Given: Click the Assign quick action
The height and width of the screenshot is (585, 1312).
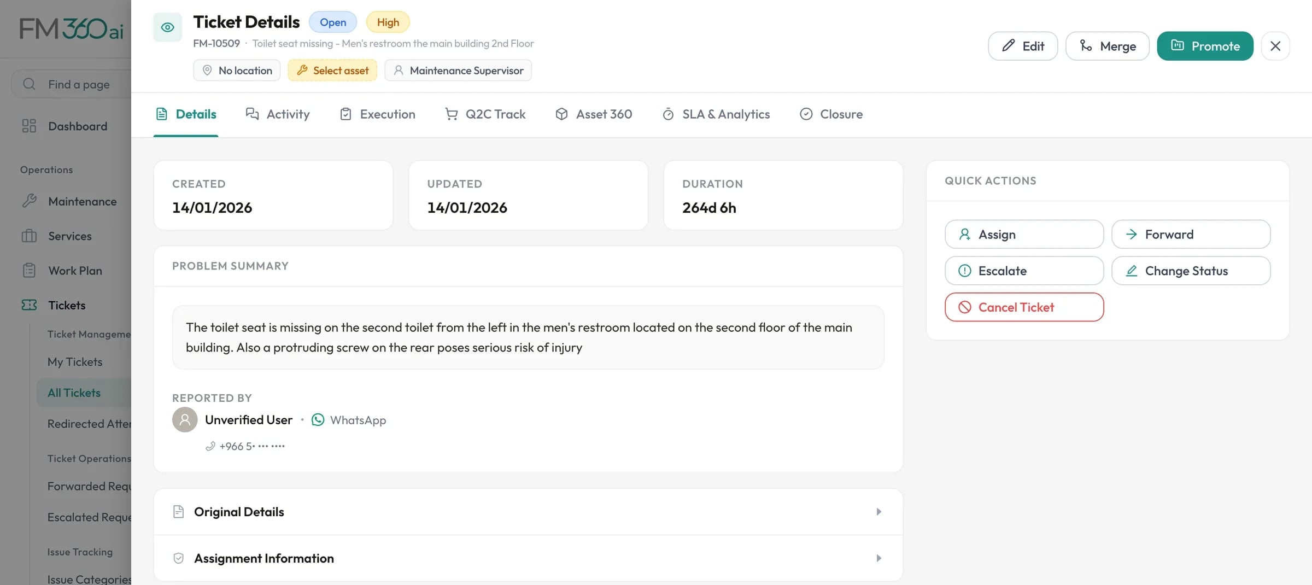Looking at the screenshot, I should click(x=1024, y=235).
